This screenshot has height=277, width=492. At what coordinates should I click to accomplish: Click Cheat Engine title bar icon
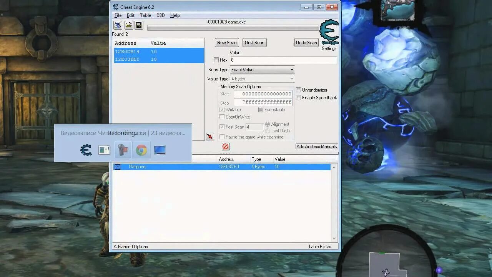pyautogui.click(x=115, y=7)
